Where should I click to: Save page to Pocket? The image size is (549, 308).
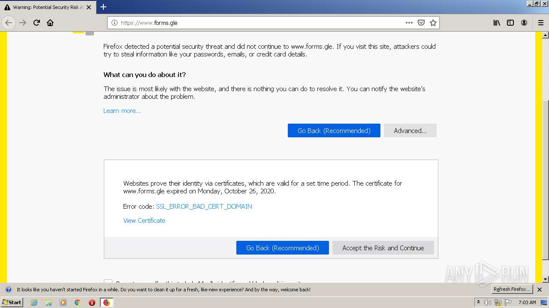coord(421,23)
